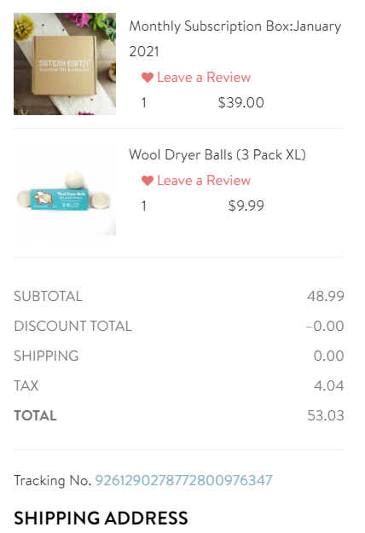
Task: Click the SUBTOTAL value 48.99
Action: (326, 296)
